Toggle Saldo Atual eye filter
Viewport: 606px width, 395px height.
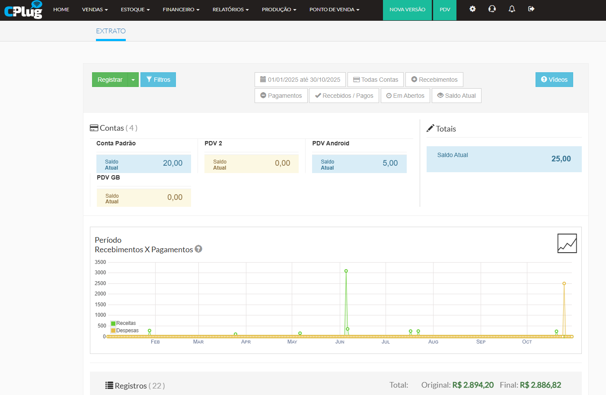pos(456,96)
